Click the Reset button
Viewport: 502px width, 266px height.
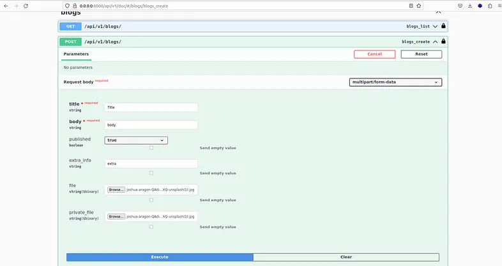[422, 54]
